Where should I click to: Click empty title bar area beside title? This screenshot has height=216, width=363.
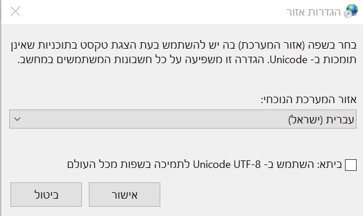click(x=153, y=12)
